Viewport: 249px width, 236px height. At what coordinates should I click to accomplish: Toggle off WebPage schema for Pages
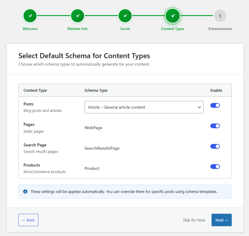pos(215,126)
